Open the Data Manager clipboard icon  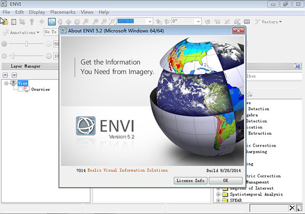(x=14, y=21)
